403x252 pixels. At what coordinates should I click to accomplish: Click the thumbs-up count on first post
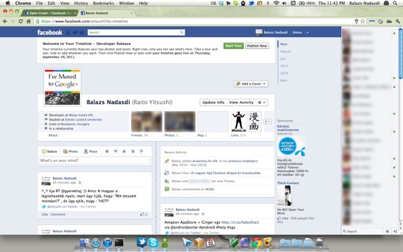click(x=144, y=214)
